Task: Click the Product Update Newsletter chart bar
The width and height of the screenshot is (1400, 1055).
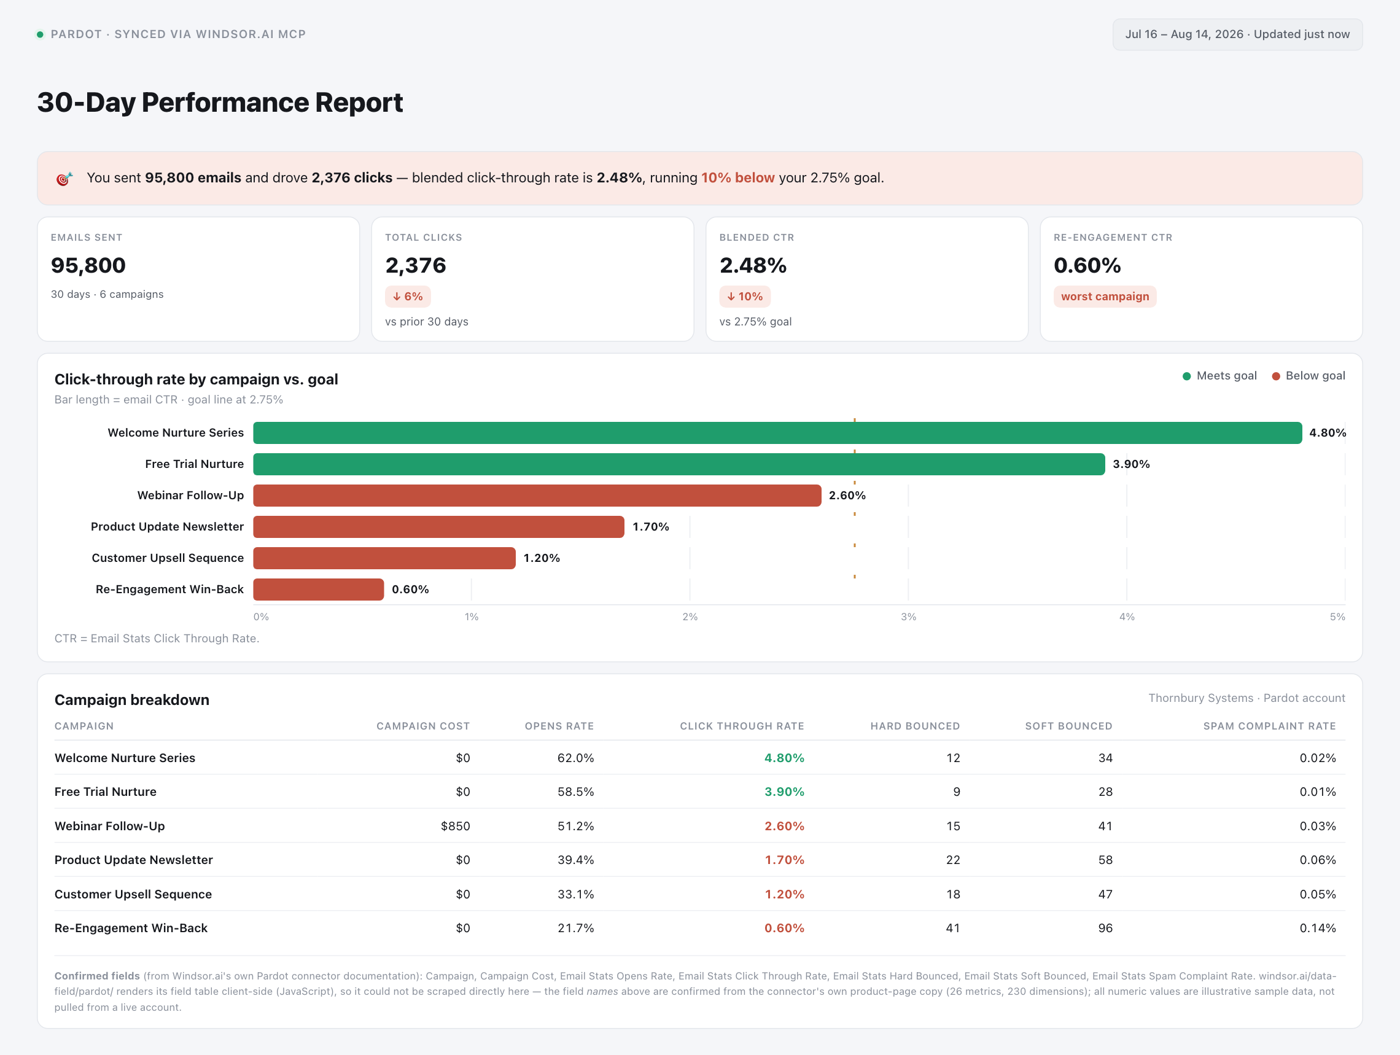Action: (x=438, y=526)
